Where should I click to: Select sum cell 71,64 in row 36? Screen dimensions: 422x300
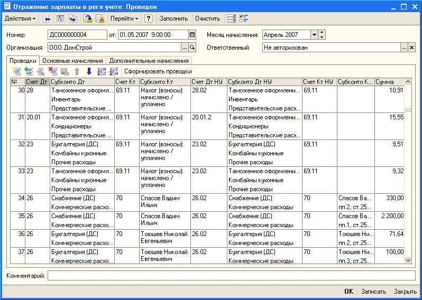(389, 238)
